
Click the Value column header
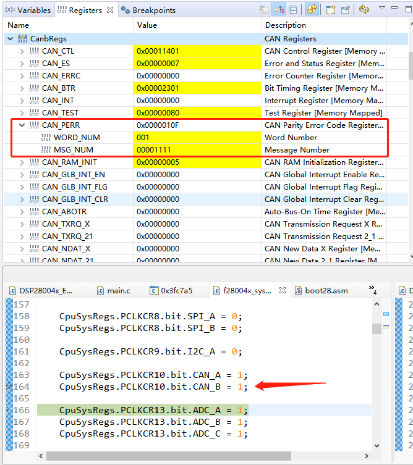pyautogui.click(x=197, y=25)
